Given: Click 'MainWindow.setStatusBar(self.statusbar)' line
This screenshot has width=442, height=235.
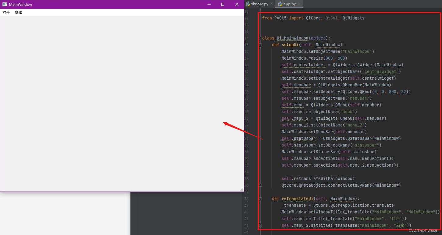Looking at the screenshot, I should (329, 152).
